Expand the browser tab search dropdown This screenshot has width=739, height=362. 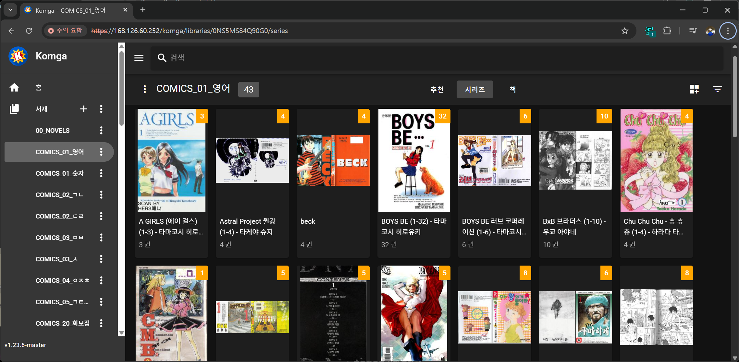10,10
